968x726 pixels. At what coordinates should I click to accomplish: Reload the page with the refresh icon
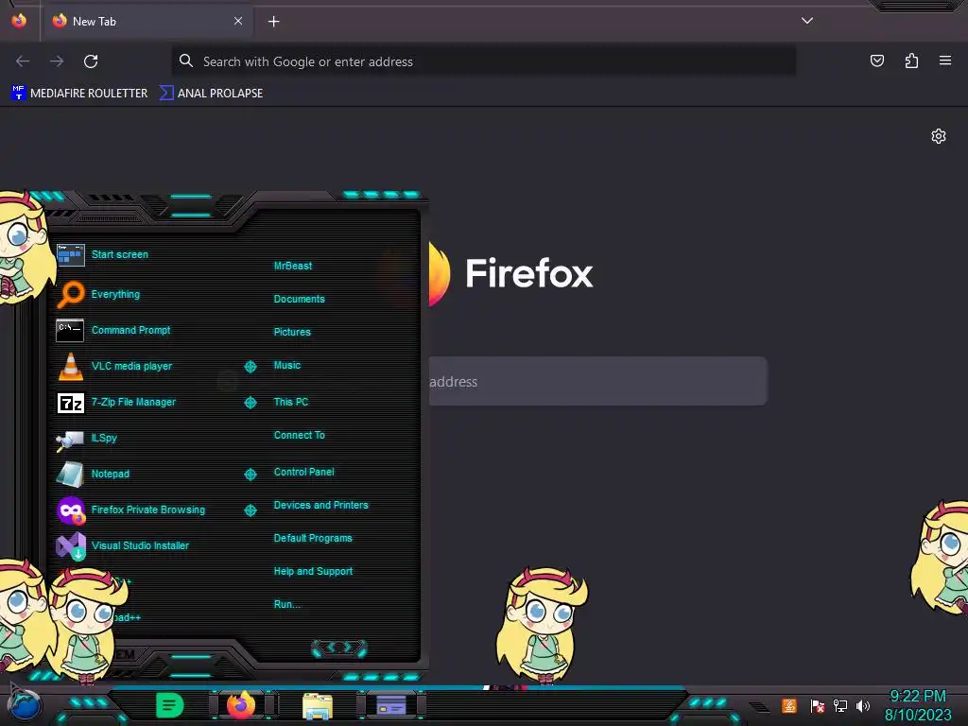click(91, 61)
